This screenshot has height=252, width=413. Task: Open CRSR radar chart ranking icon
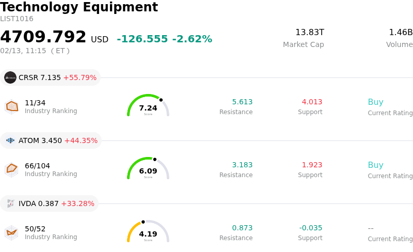tap(11, 106)
